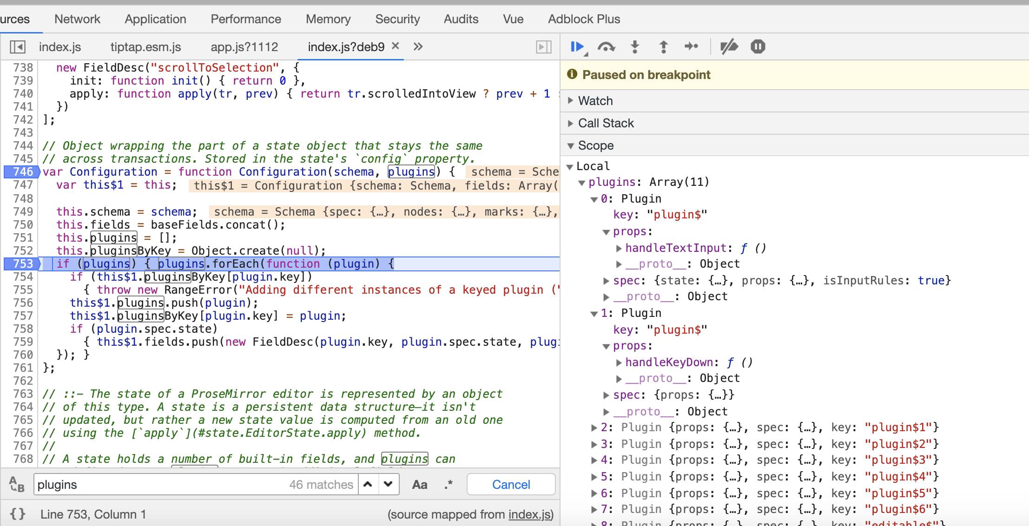Expand spec with isInputRules: true
The height and width of the screenshot is (526, 1029).
[x=606, y=281]
